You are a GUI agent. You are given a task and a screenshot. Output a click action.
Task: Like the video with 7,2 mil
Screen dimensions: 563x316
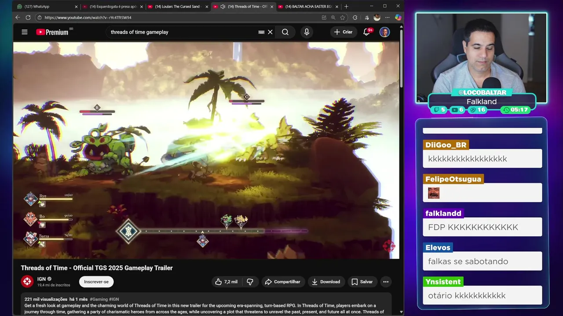[x=226, y=282]
